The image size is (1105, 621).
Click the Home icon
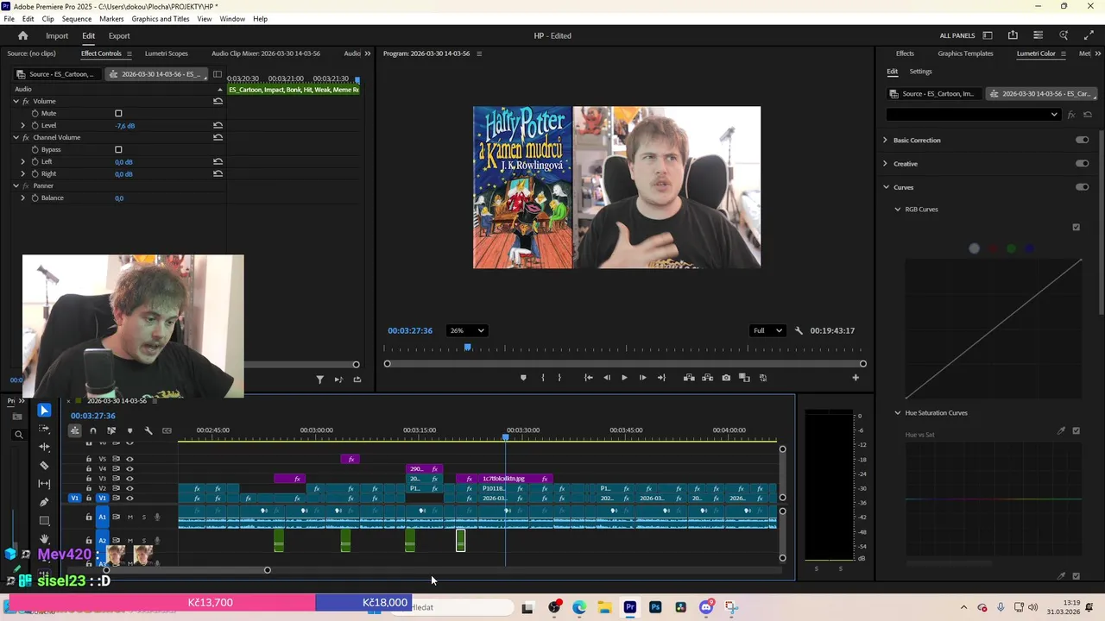[x=23, y=35]
